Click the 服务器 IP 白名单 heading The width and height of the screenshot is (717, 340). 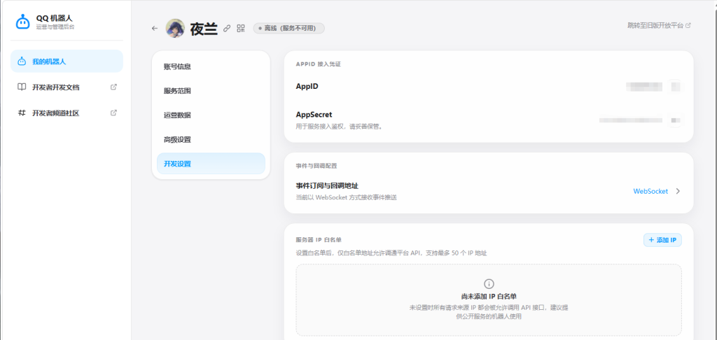point(319,239)
